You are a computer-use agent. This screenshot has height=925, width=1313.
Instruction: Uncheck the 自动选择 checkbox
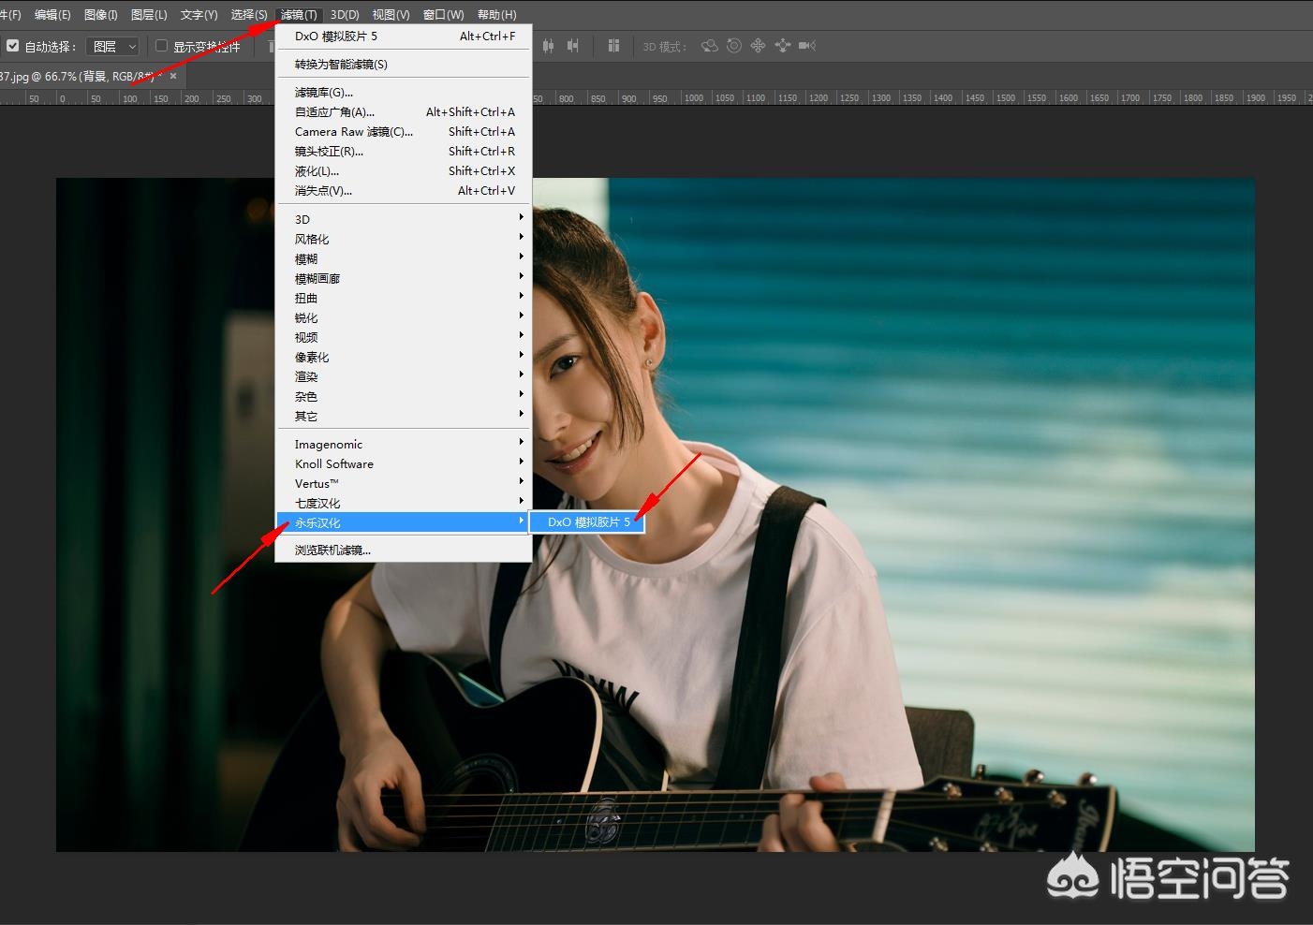(13, 46)
